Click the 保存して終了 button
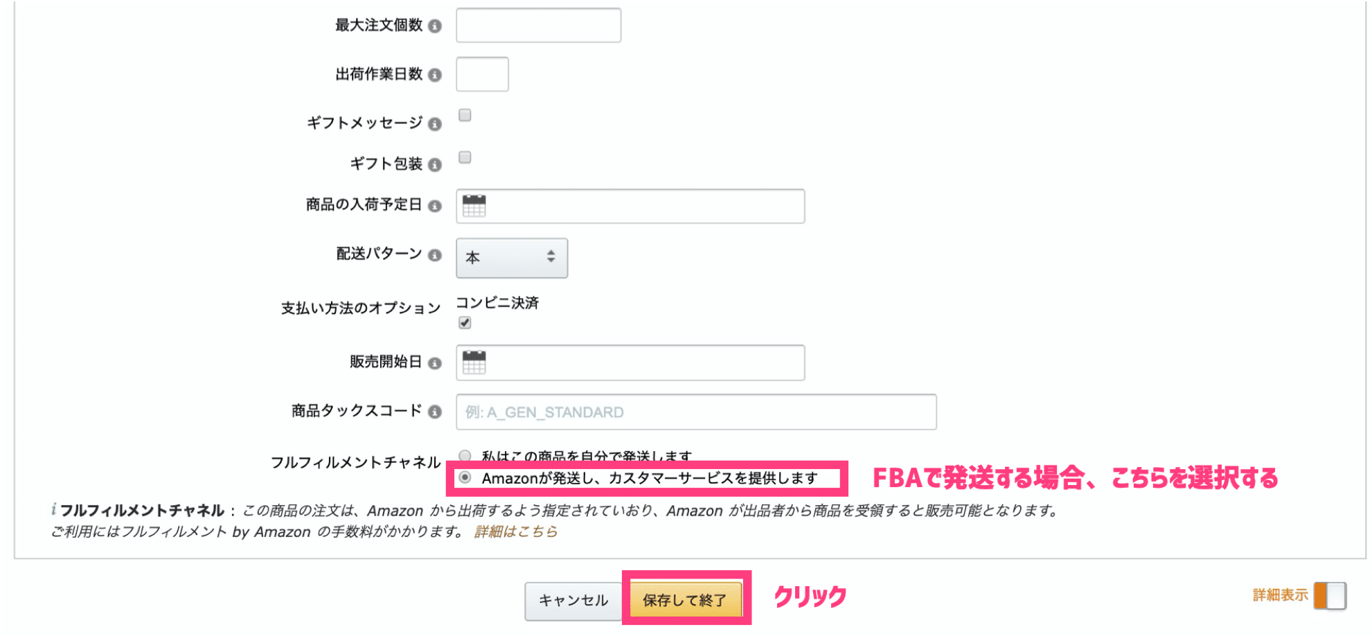The height and width of the screenshot is (636, 1372). pos(685,600)
